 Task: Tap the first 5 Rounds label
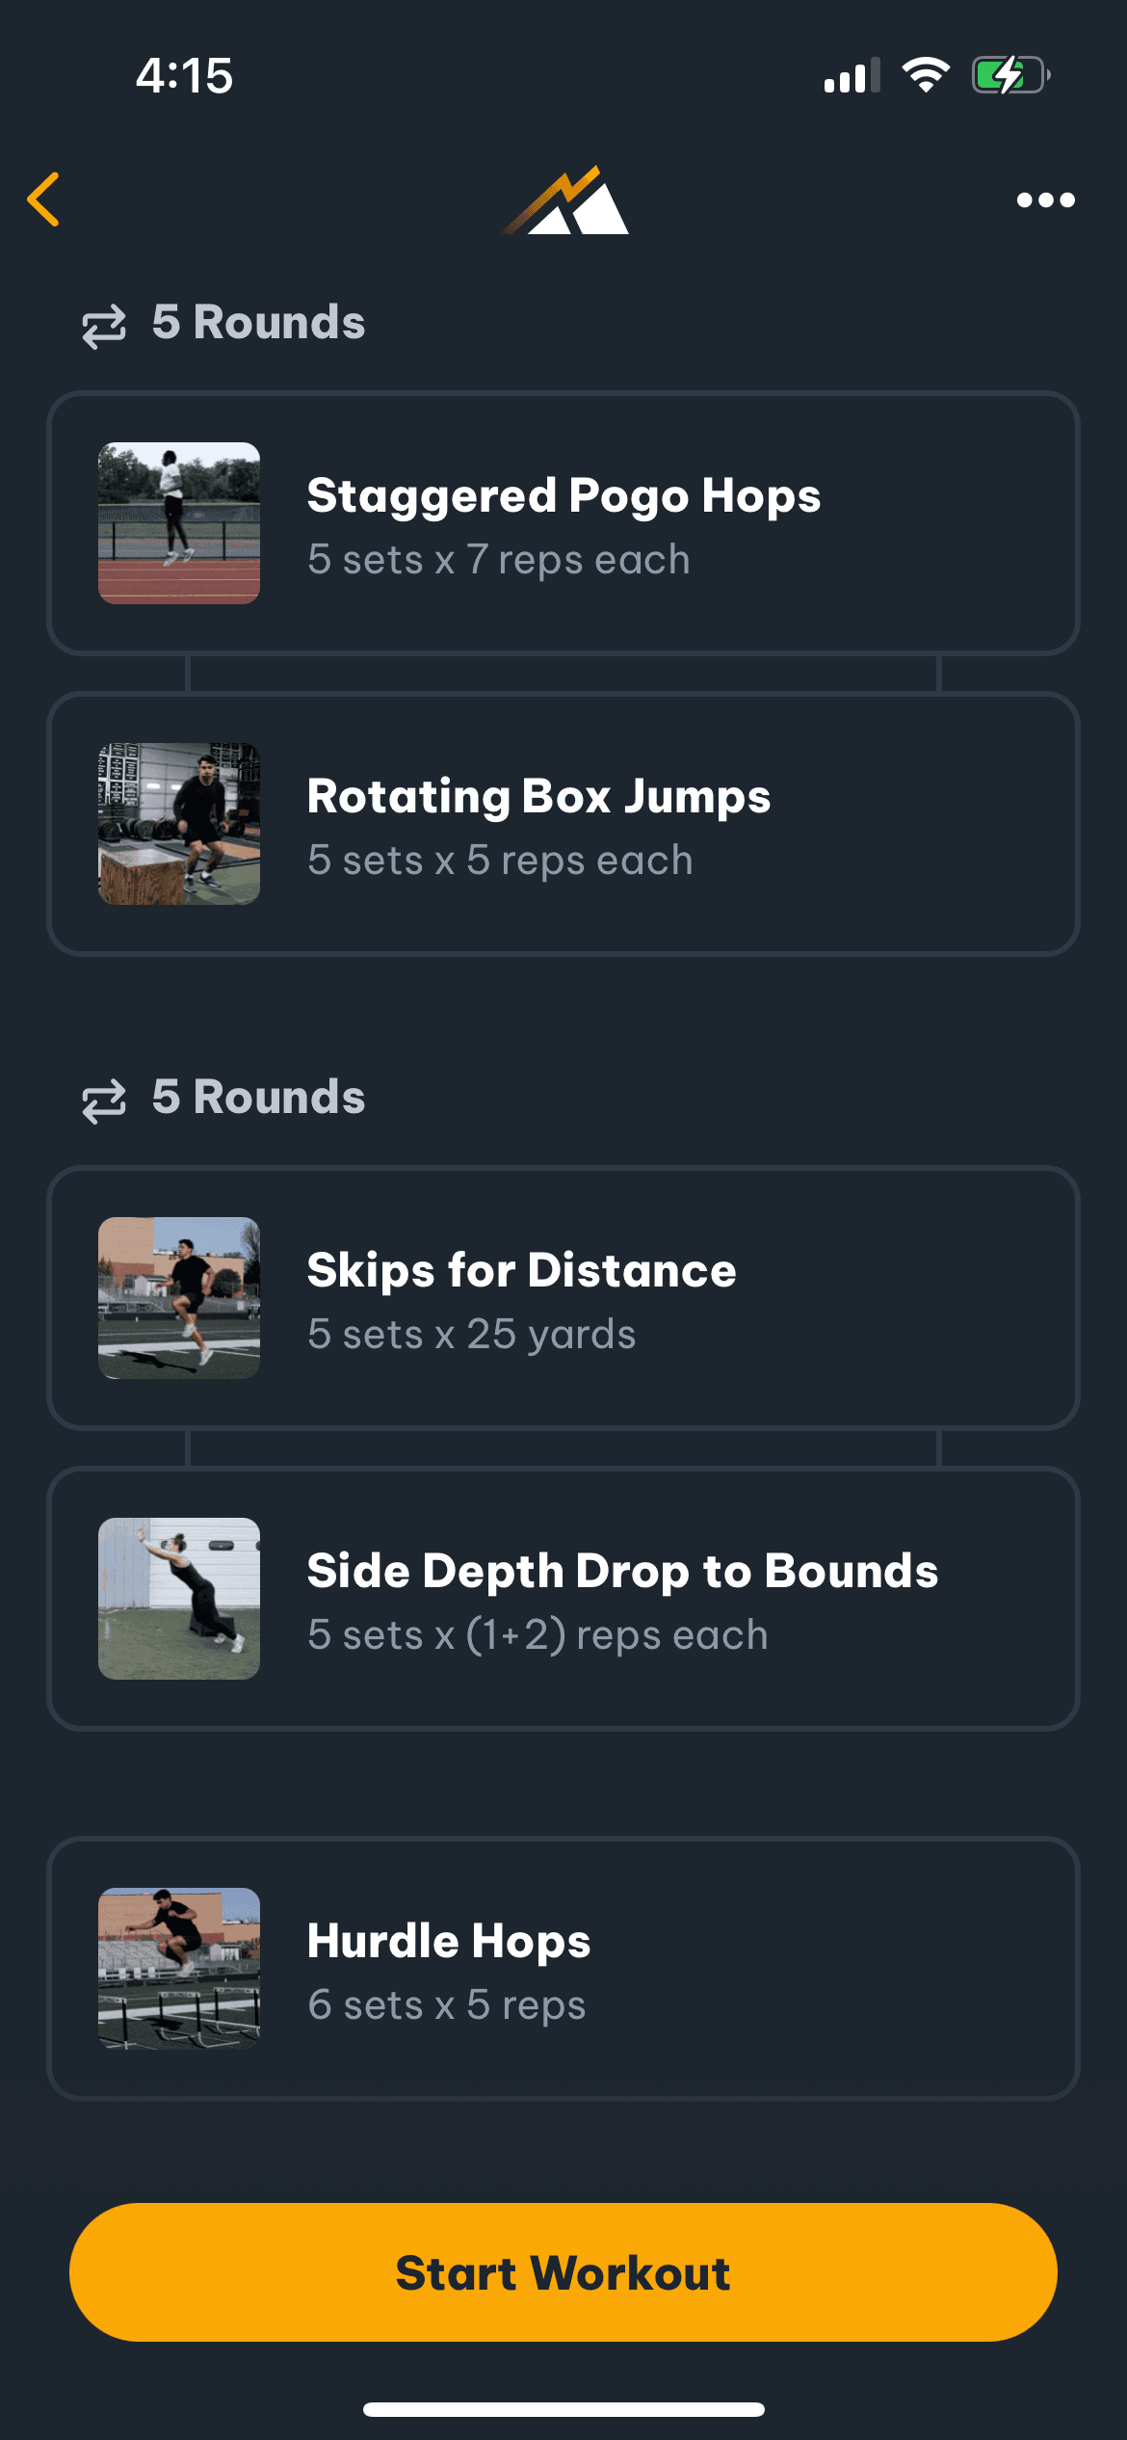pyautogui.click(x=257, y=322)
